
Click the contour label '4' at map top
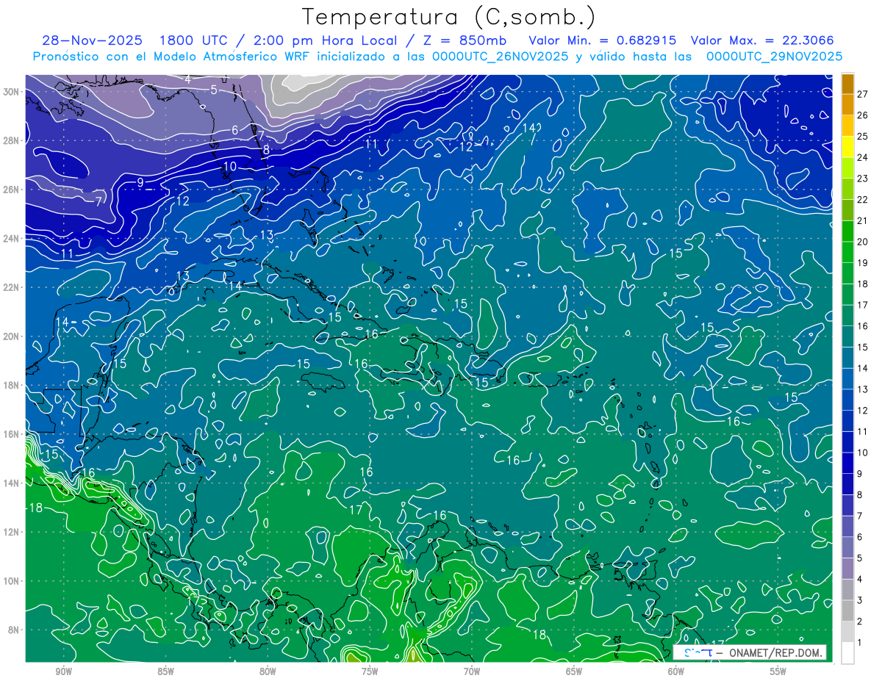click(x=187, y=79)
